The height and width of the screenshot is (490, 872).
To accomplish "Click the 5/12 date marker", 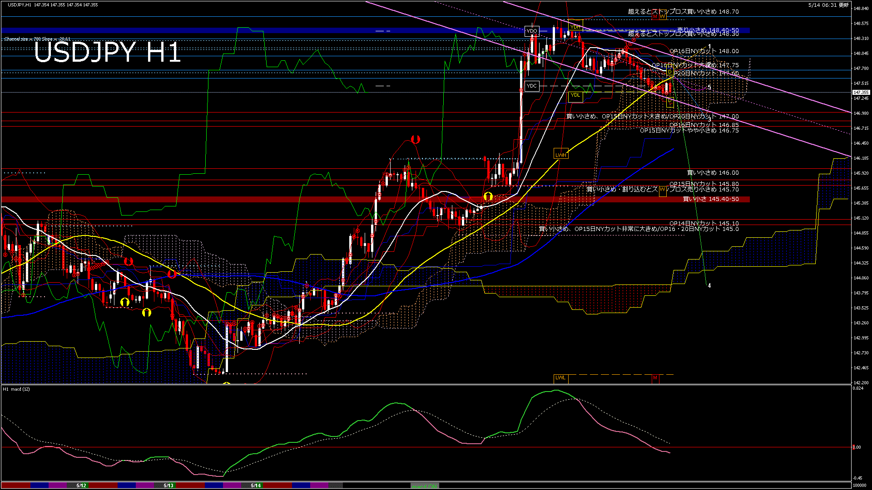I will pyautogui.click(x=81, y=485).
